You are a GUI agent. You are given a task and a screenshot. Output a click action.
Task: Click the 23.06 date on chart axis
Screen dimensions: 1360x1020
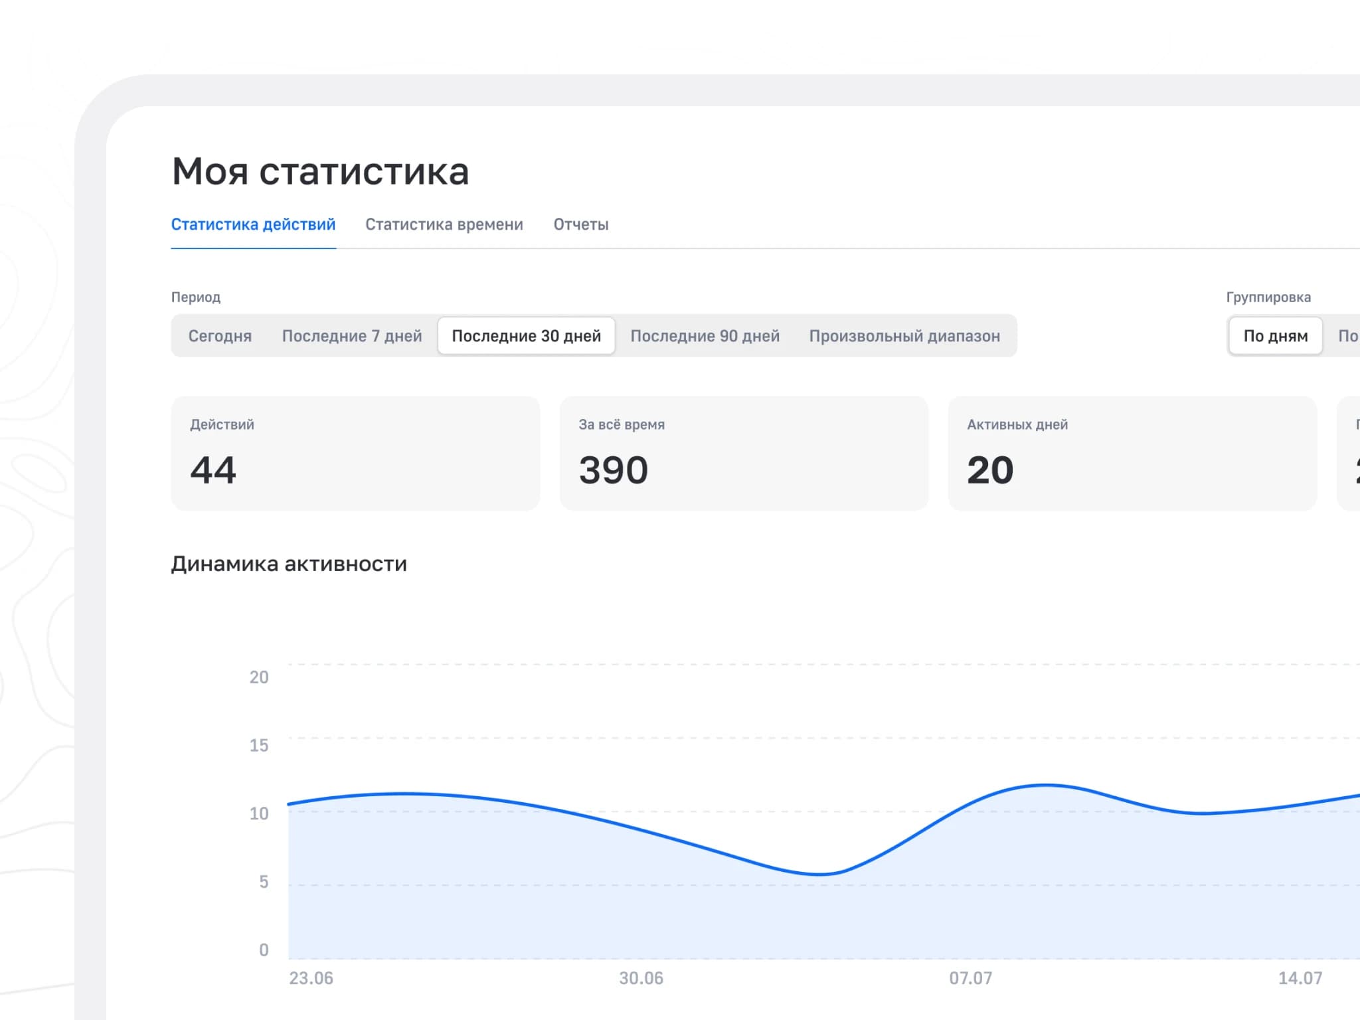pos(311,978)
